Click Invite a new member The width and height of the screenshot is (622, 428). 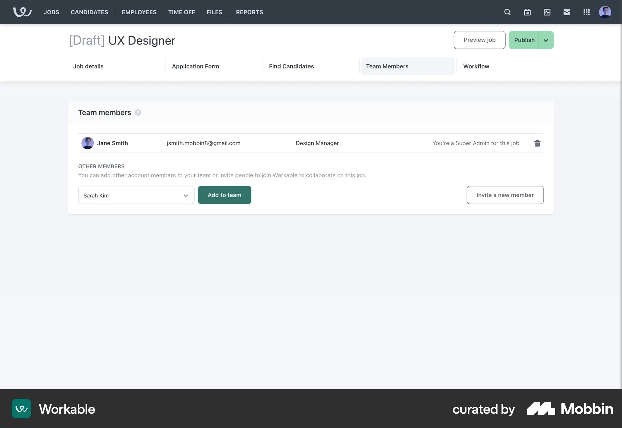505,195
